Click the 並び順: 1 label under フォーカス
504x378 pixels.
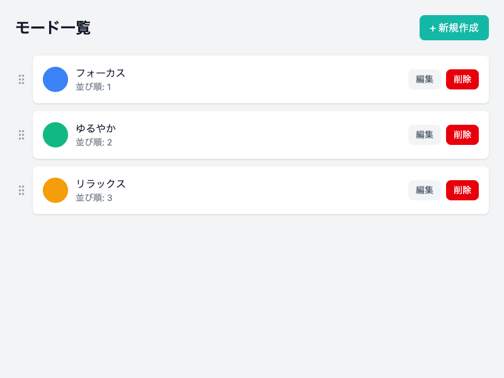tap(93, 87)
